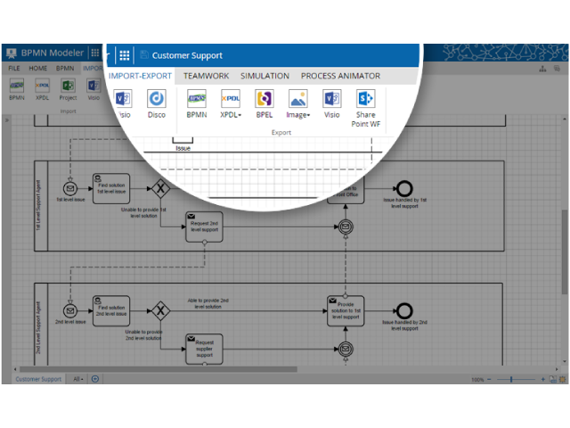
Task: Select the 2nd Level Support Agent lane header
Action: point(41,324)
